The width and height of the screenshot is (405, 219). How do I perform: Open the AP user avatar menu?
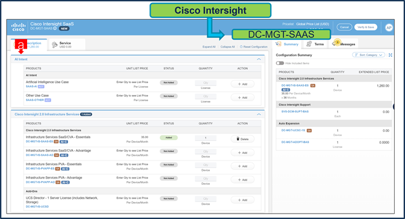[x=389, y=27]
